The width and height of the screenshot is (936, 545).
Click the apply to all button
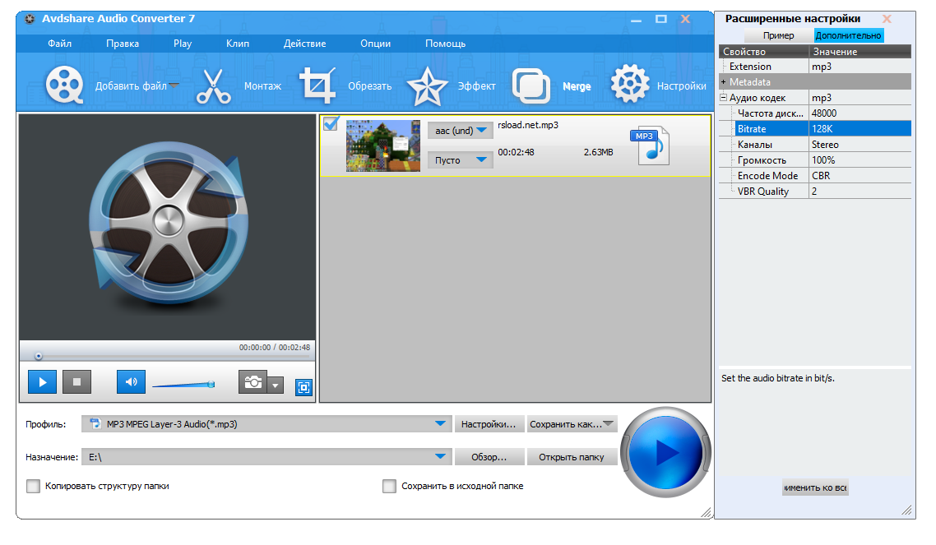(815, 487)
